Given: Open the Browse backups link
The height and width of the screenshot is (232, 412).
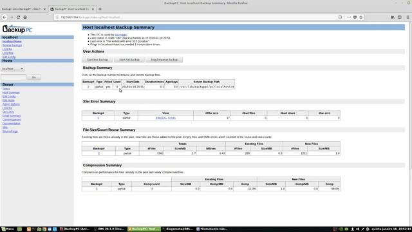Looking at the screenshot, I should (12, 45).
